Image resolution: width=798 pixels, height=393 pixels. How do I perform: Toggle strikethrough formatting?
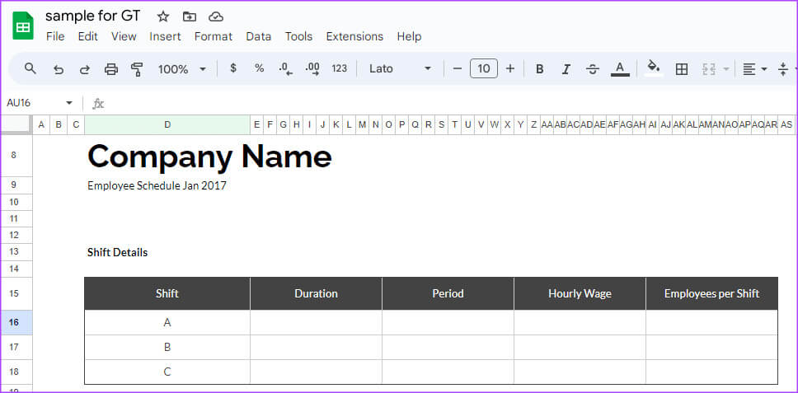(593, 69)
